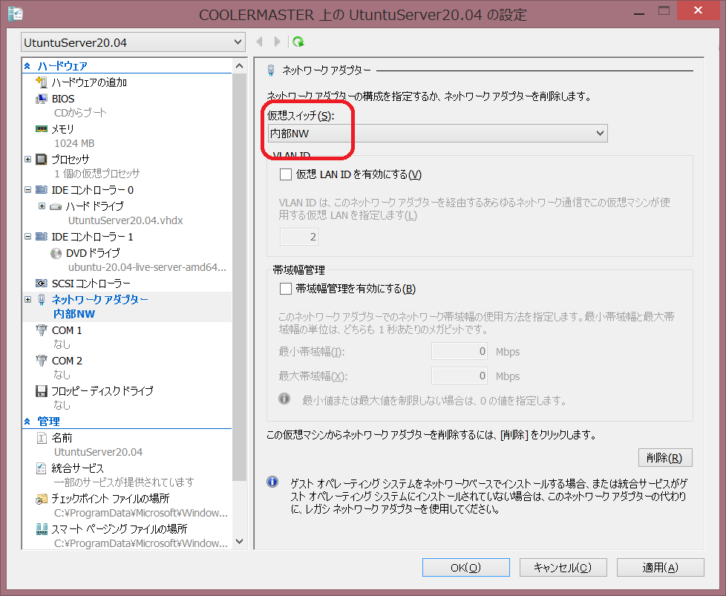Click the VLAN ID number field
The image size is (726, 596).
298,237
